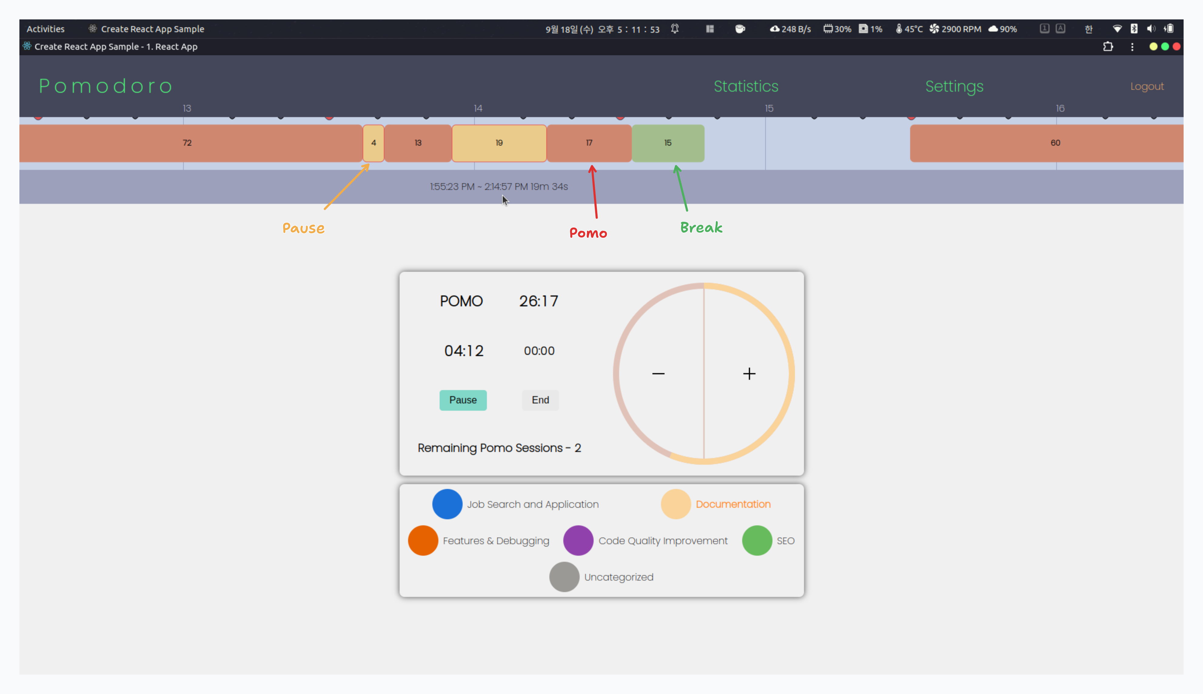The height and width of the screenshot is (694, 1203).
Task: Open the Wi-Fi status icon
Action: pos(1117,29)
